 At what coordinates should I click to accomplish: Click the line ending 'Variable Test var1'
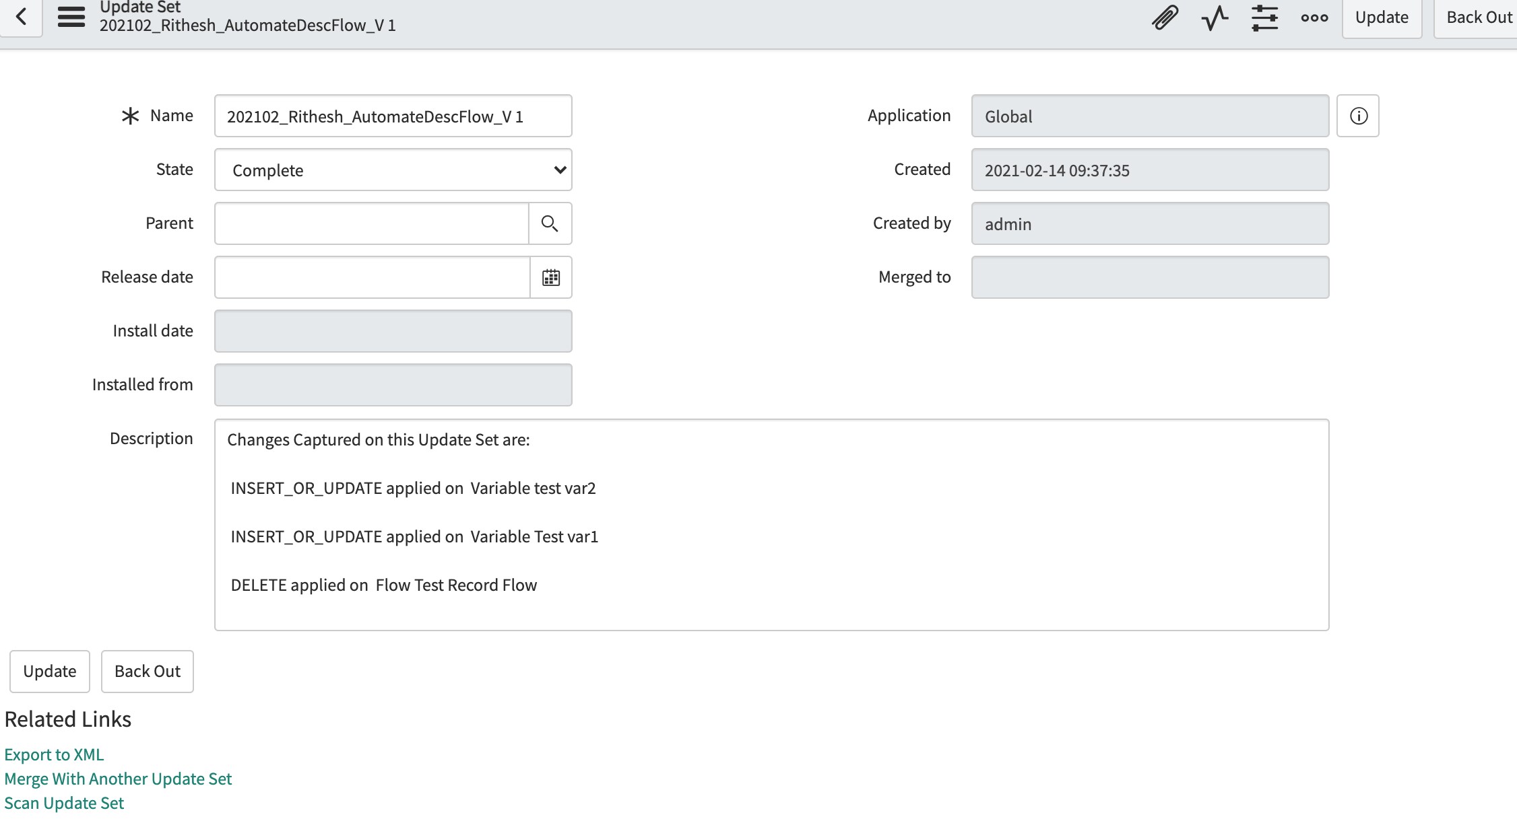(x=414, y=537)
